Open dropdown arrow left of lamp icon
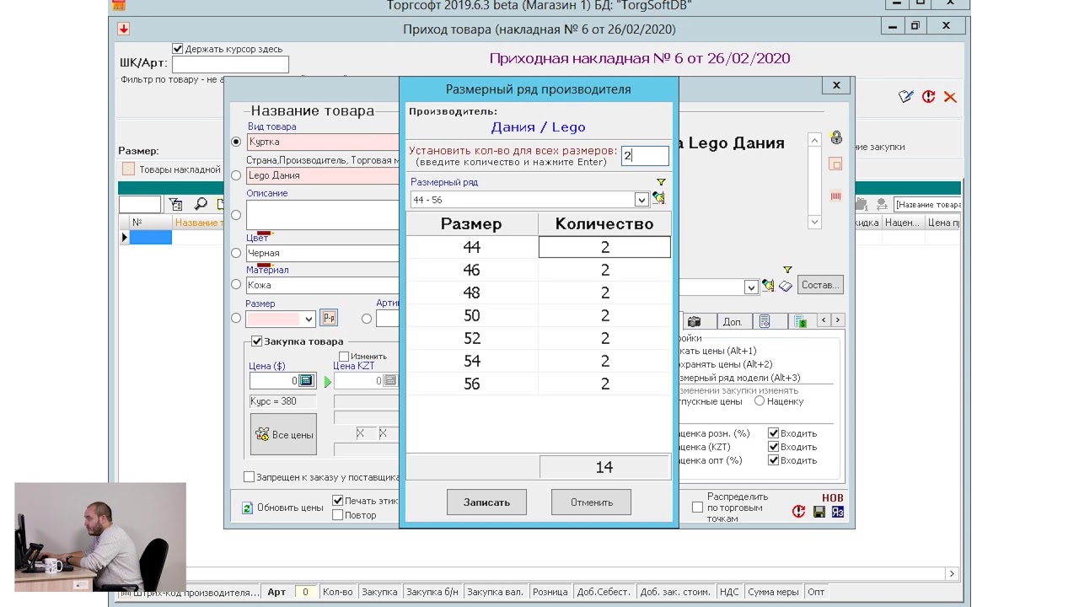1079x607 pixels. (x=750, y=287)
